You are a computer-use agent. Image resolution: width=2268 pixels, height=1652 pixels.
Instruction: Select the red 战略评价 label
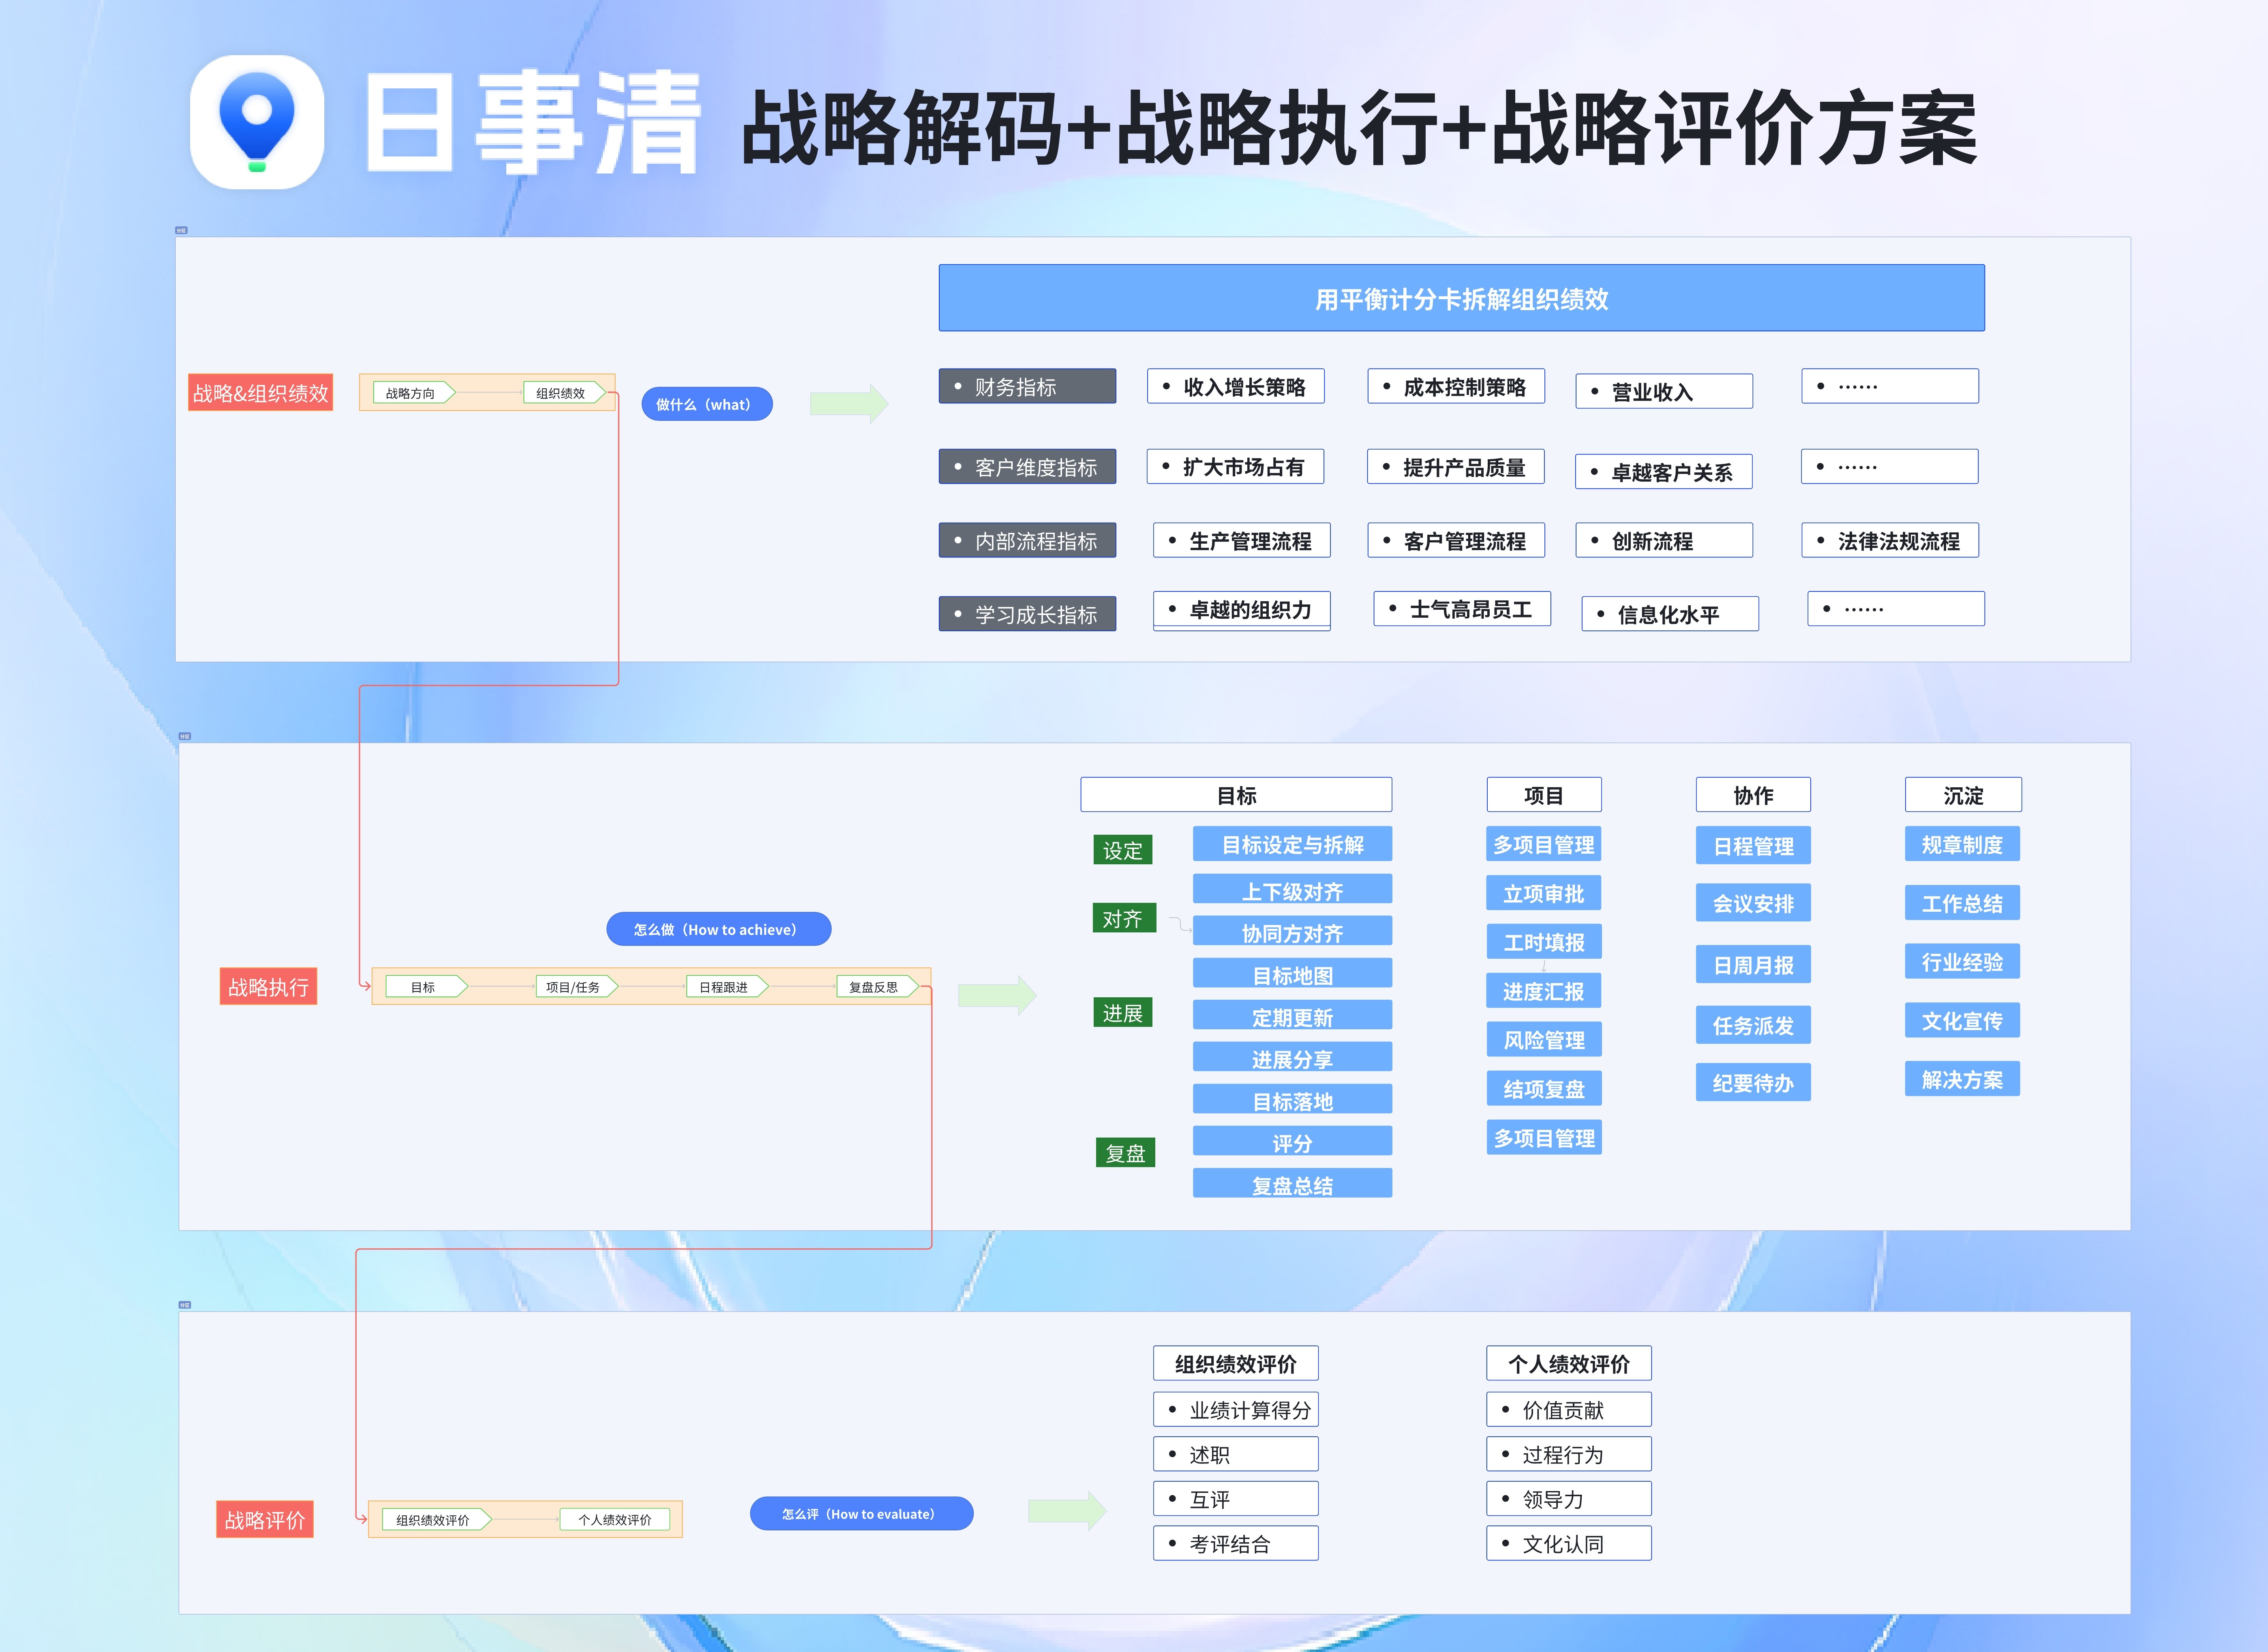point(265,1519)
